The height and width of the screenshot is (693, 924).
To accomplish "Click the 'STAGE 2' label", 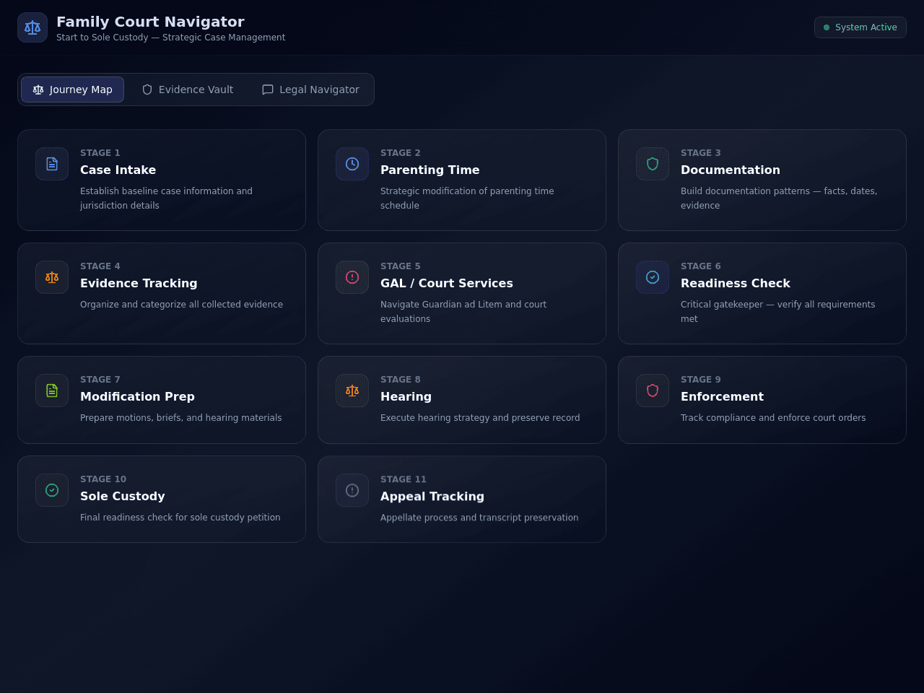I will click(400, 153).
